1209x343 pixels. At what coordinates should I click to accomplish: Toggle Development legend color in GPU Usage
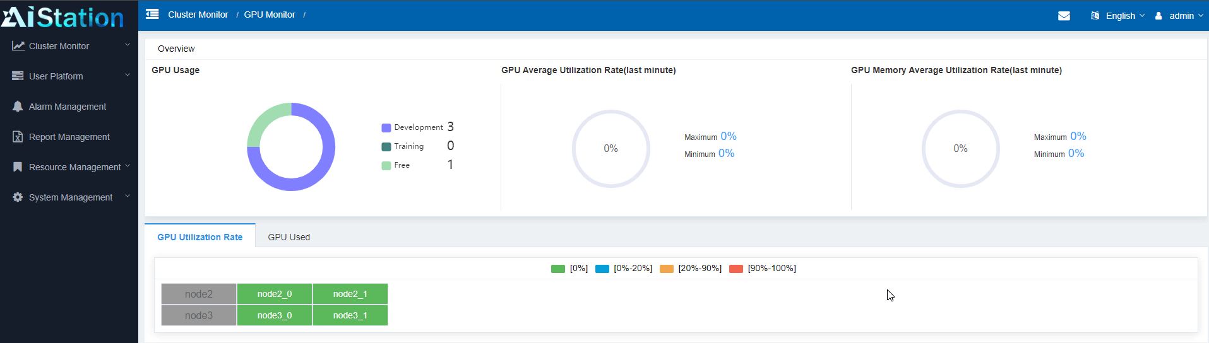[x=386, y=127]
